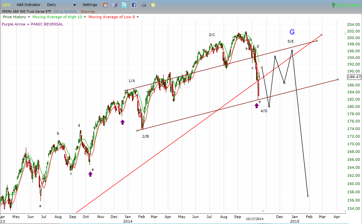Click the 2015 year label on time axis

click(295, 221)
